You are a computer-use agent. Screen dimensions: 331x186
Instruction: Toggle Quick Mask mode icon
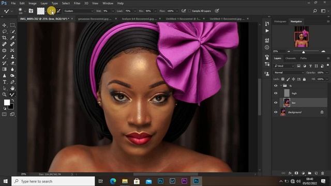click(x=4, y=114)
